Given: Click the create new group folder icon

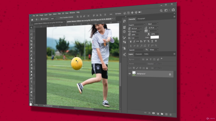Looking at the screenshot, I should [x=162, y=114].
